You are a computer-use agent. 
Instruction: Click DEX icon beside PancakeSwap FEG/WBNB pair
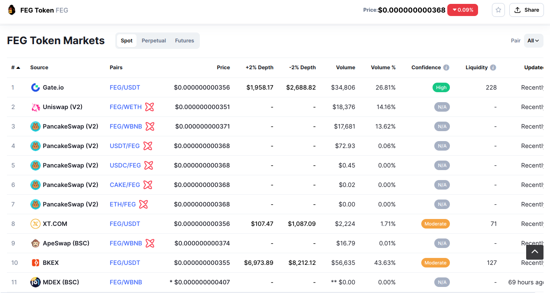coord(150,126)
